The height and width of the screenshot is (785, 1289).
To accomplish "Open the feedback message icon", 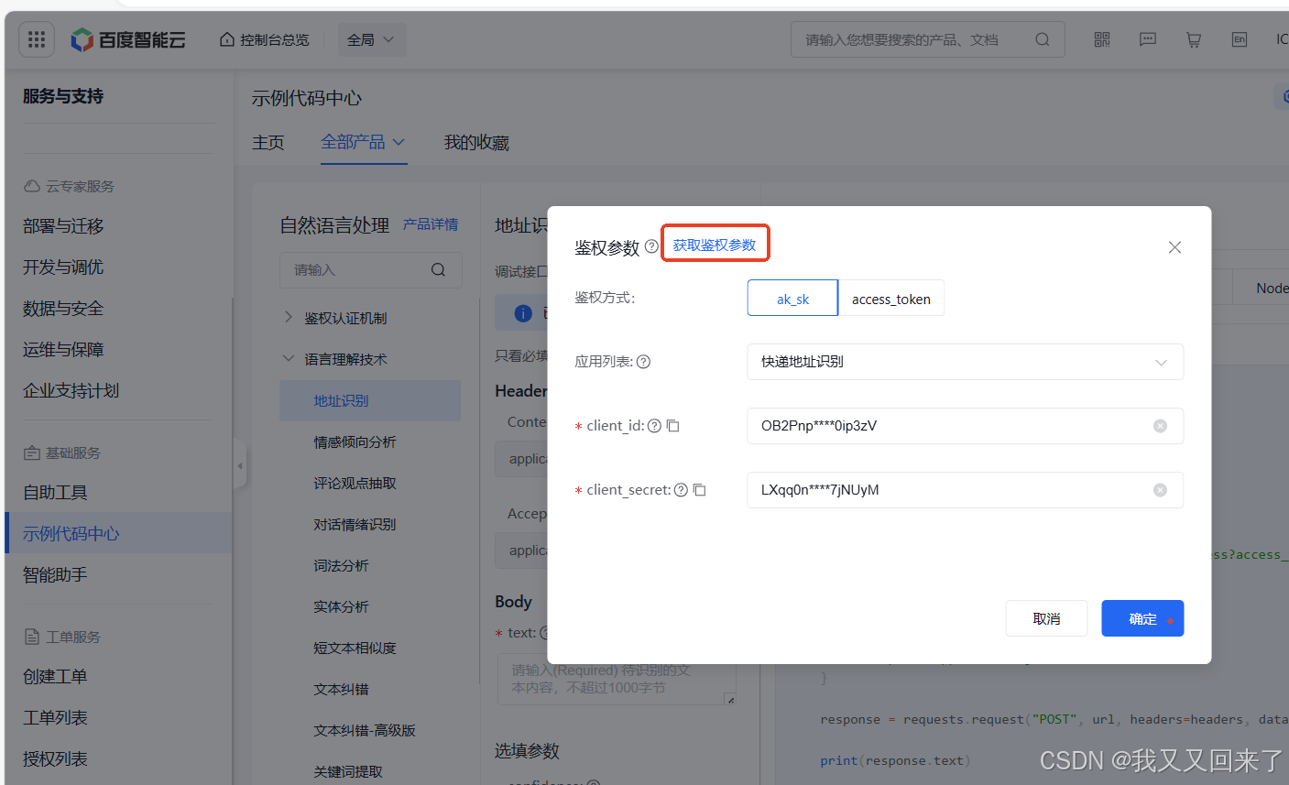I will coord(1147,39).
